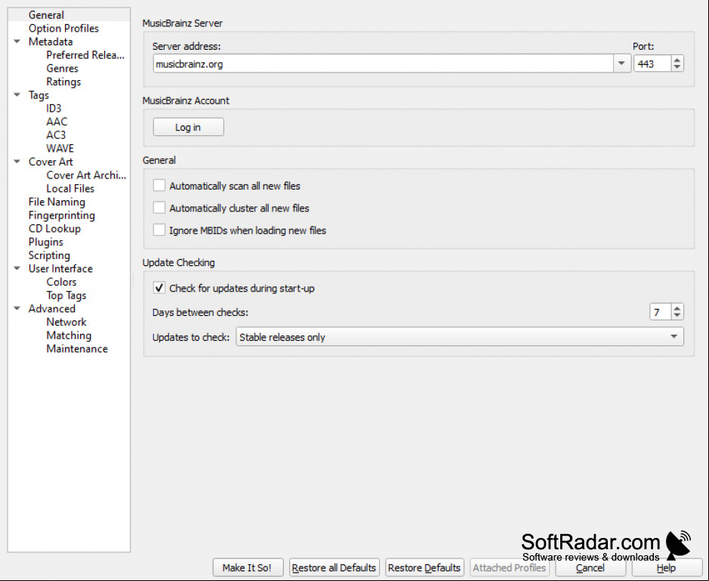Open the Server address dropdown arrow
Viewport: 709px width, 581px height.
tap(621, 63)
